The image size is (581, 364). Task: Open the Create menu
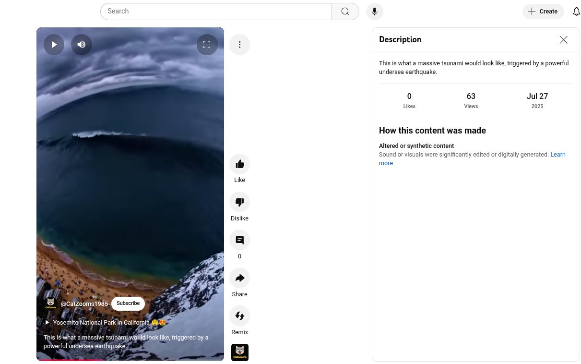point(543,12)
